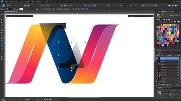Toggle visibility of first nested Group layer

pyautogui.click(x=178, y=67)
